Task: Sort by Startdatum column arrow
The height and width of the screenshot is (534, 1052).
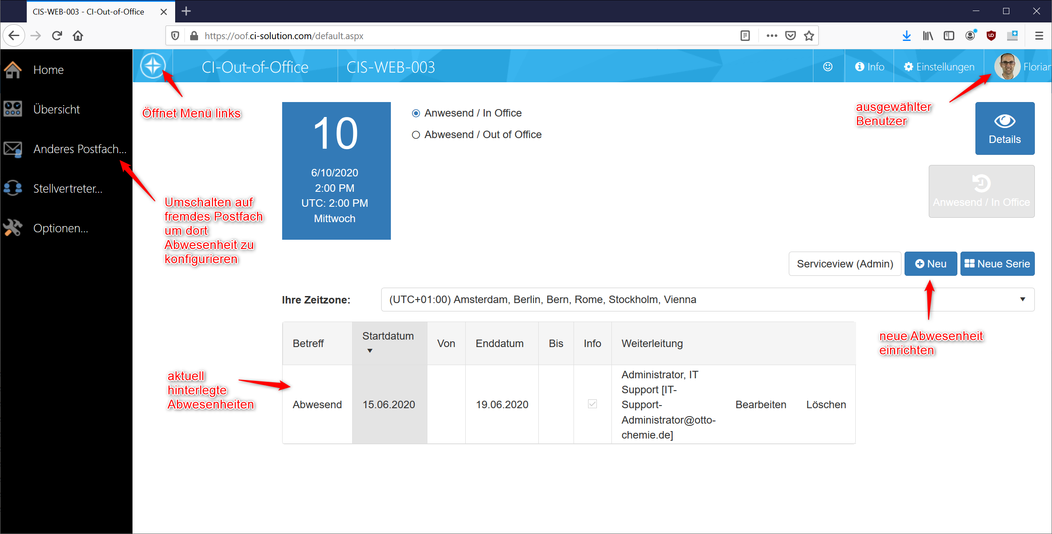Action: [370, 351]
